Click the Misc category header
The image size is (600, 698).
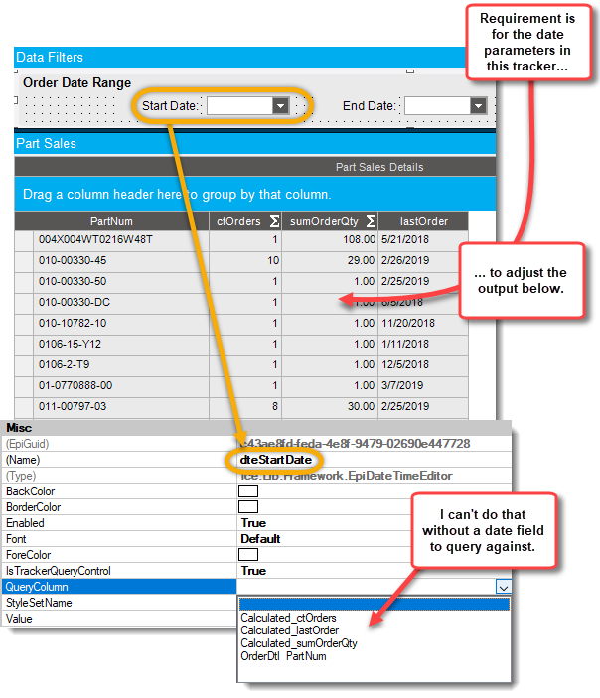tap(256, 428)
